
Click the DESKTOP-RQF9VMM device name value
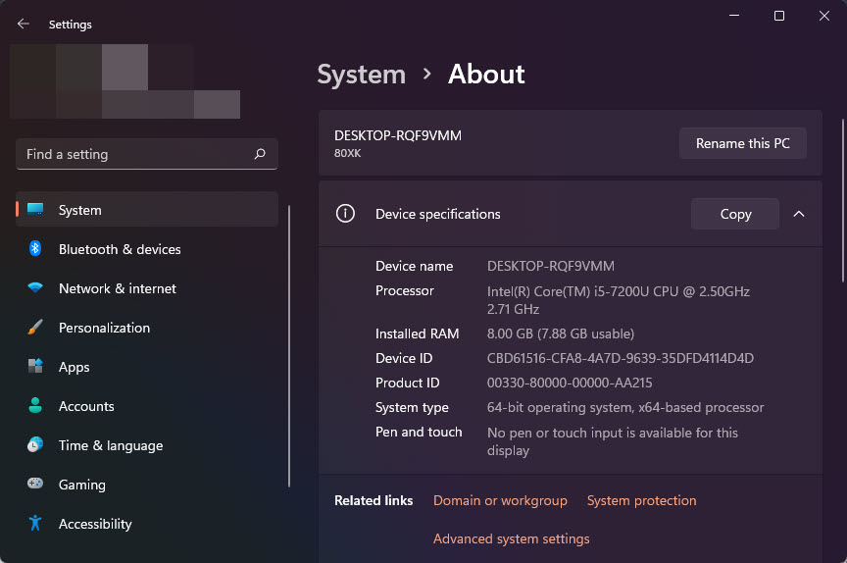(x=550, y=266)
